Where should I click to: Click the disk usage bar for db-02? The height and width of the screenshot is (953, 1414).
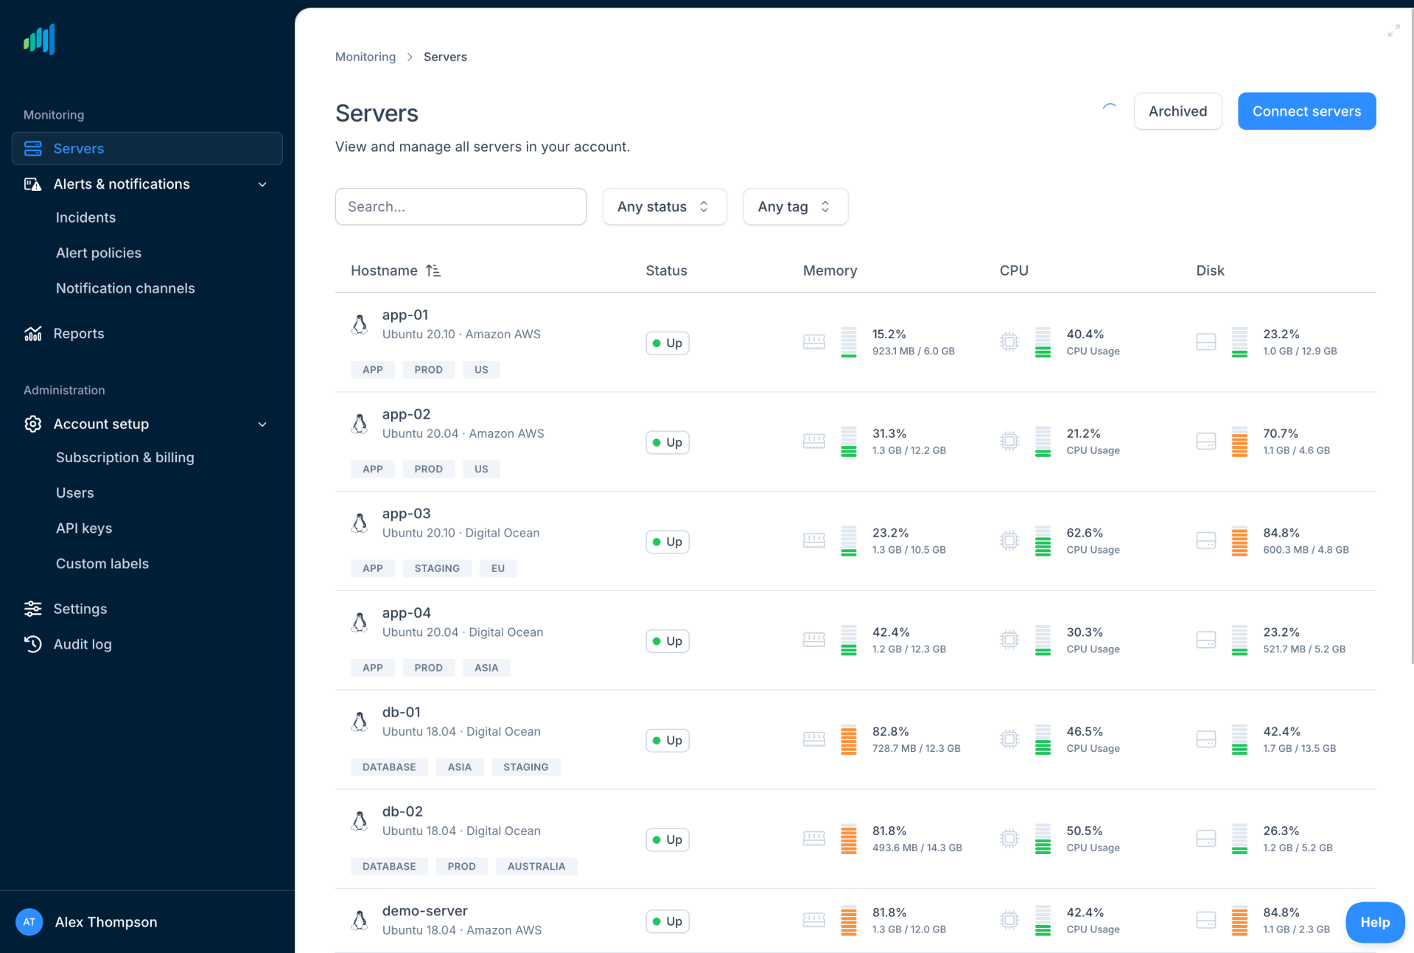[x=1239, y=838]
